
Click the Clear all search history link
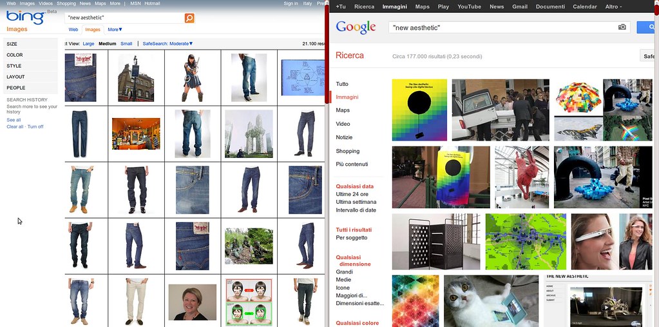click(15, 126)
